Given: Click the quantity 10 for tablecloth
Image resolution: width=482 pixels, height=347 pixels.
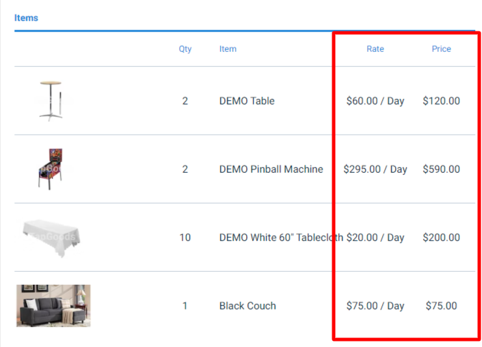Looking at the screenshot, I should tap(185, 238).
